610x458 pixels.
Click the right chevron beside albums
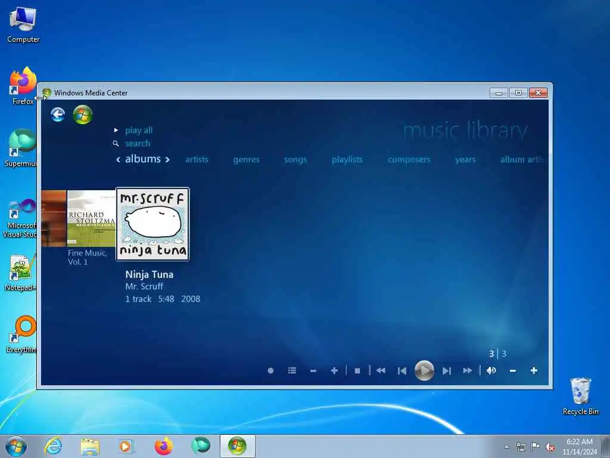click(x=167, y=159)
